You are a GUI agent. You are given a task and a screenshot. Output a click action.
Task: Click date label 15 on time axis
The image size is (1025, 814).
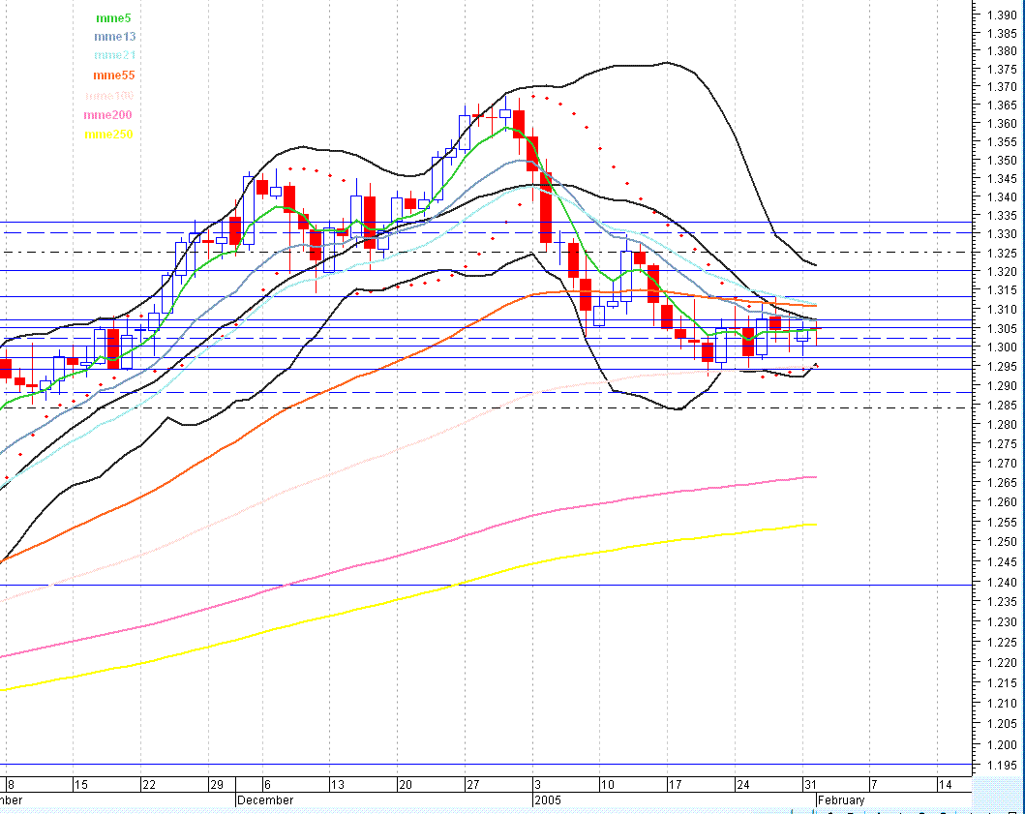point(81,785)
